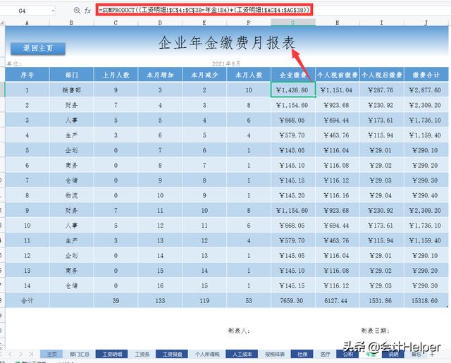Open the 部门汇总 sheet tab

tap(79, 354)
